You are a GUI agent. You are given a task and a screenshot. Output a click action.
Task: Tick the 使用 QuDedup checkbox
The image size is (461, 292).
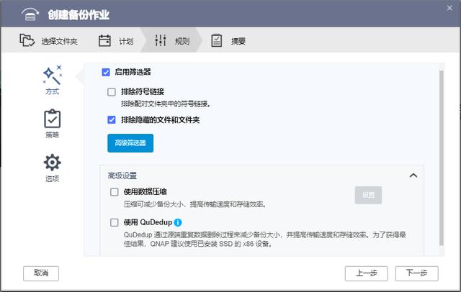click(115, 222)
